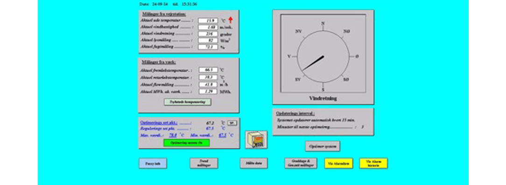Show the yellow Vis Alarmliste page
This screenshot has width=506, height=185.
click(x=339, y=164)
